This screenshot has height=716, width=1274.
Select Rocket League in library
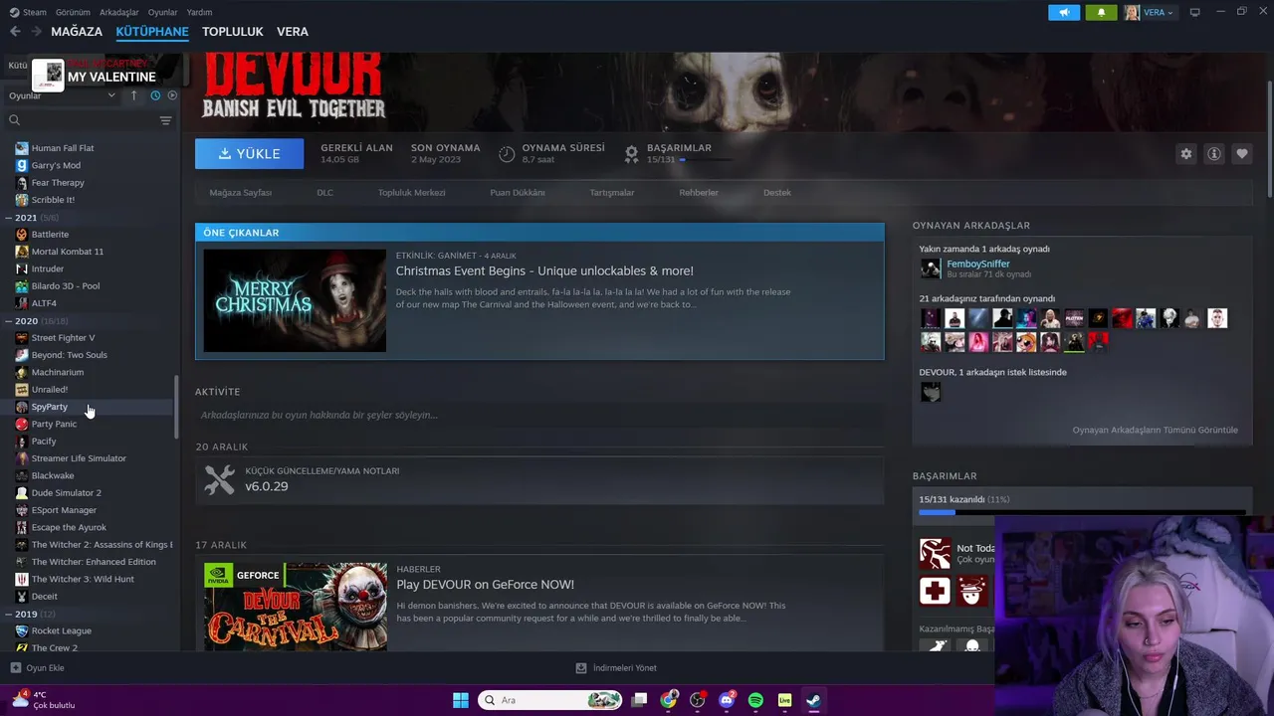click(x=61, y=630)
